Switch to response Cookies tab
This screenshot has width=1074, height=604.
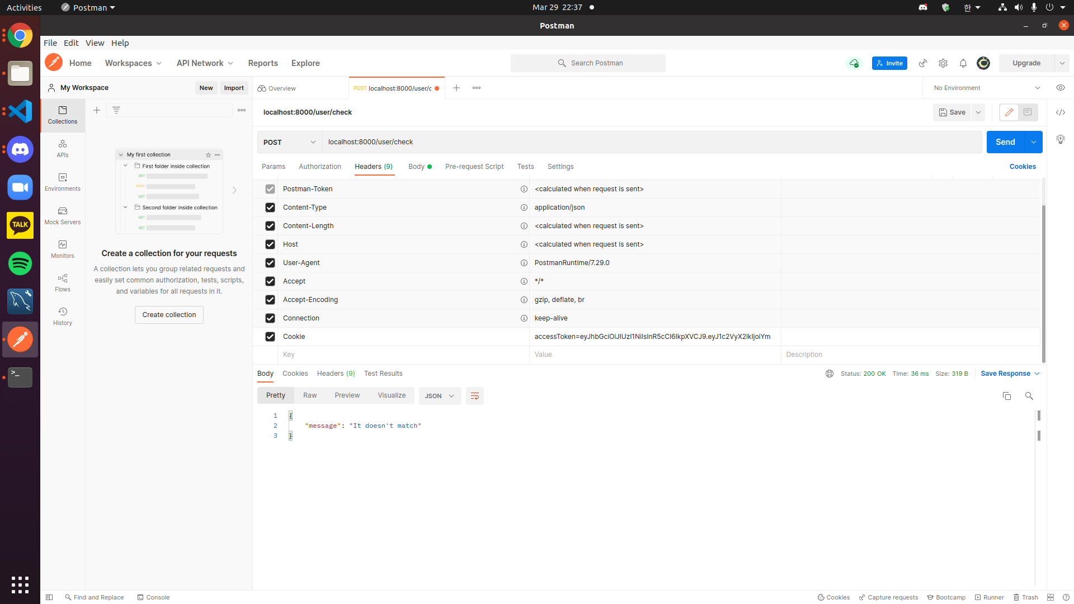(x=295, y=374)
